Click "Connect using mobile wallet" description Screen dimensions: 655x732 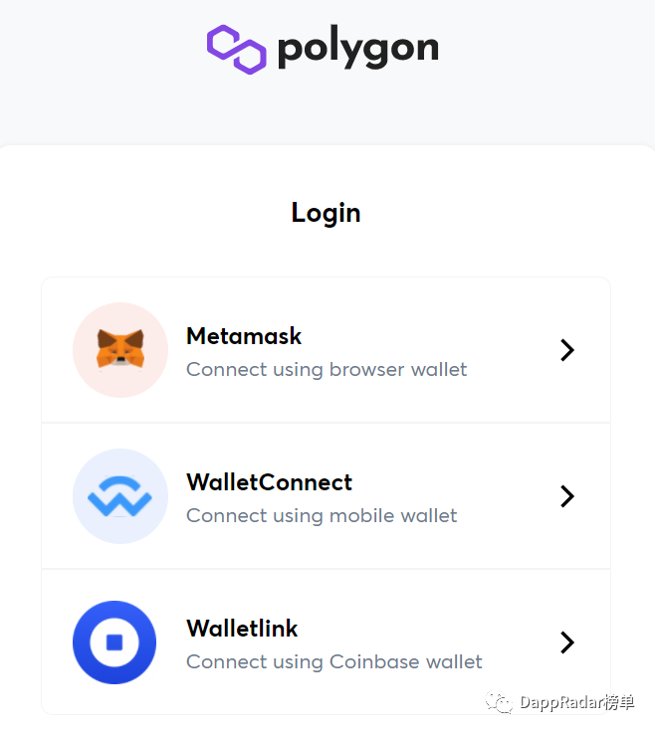322,516
